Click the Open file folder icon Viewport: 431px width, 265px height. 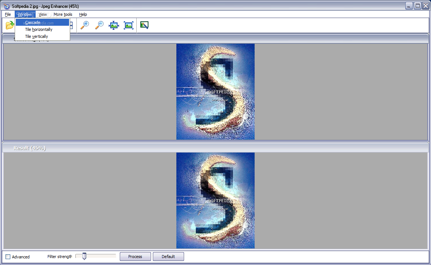point(10,25)
